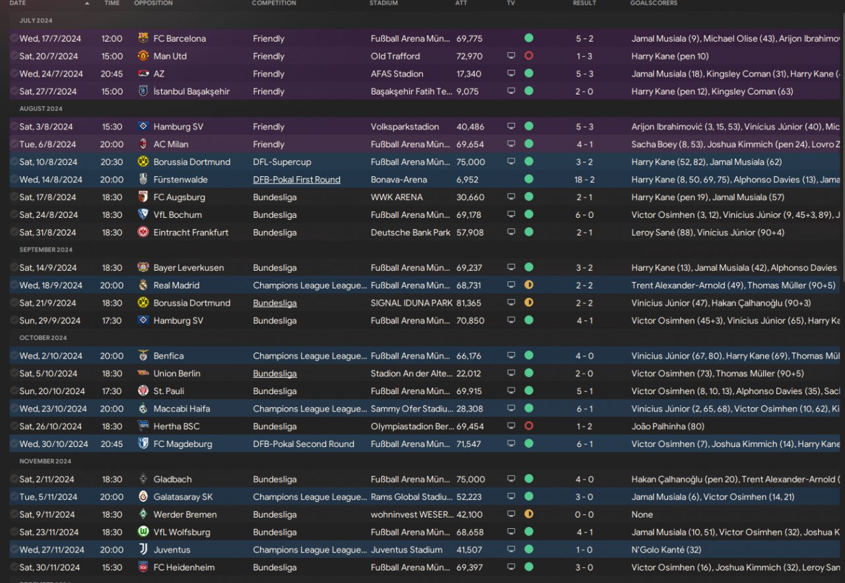Collapse the October 2024 month group header
The height and width of the screenshot is (583, 845).
[43, 338]
